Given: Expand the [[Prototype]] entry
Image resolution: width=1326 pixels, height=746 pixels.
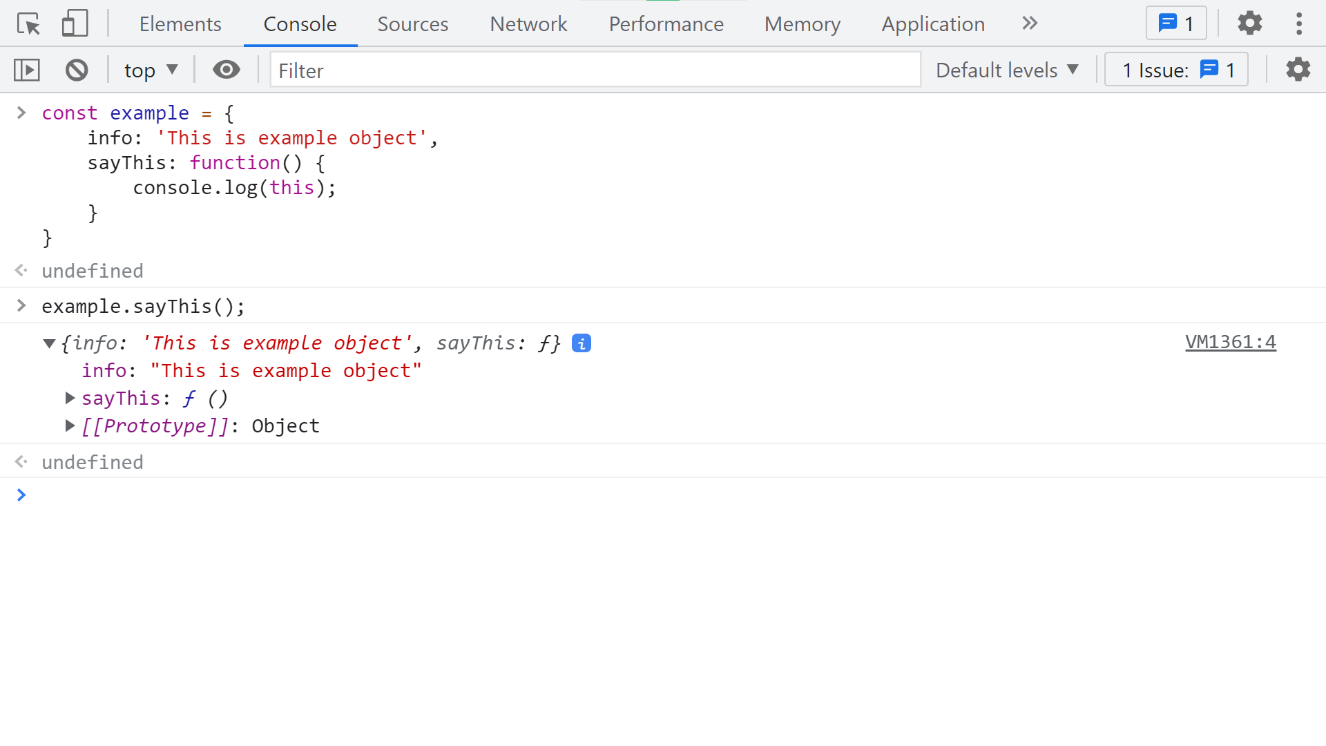Looking at the screenshot, I should [x=70, y=426].
